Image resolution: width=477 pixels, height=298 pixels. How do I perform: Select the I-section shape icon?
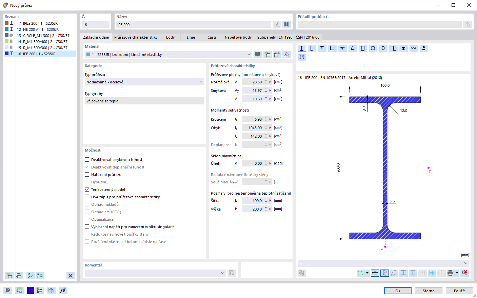point(302,48)
